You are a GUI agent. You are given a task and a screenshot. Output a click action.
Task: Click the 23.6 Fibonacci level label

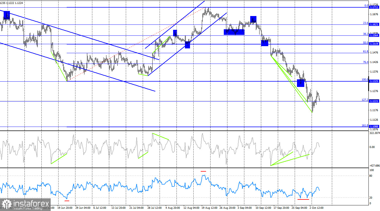[x=366, y=23]
